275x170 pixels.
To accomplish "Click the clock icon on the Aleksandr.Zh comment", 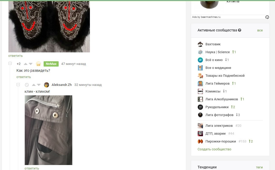I will tap(27, 85).
